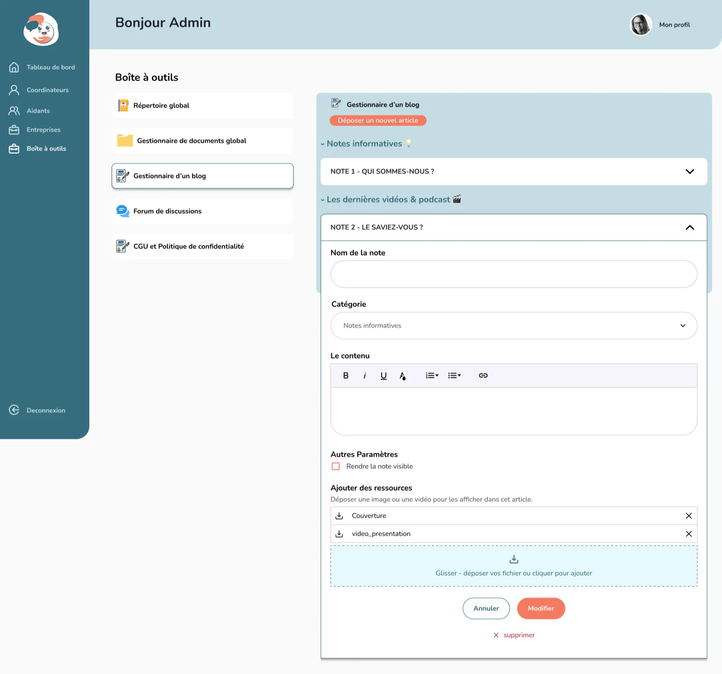Remove the video_presentation file with its X
Image resolution: width=722 pixels, height=674 pixels.
coord(689,534)
